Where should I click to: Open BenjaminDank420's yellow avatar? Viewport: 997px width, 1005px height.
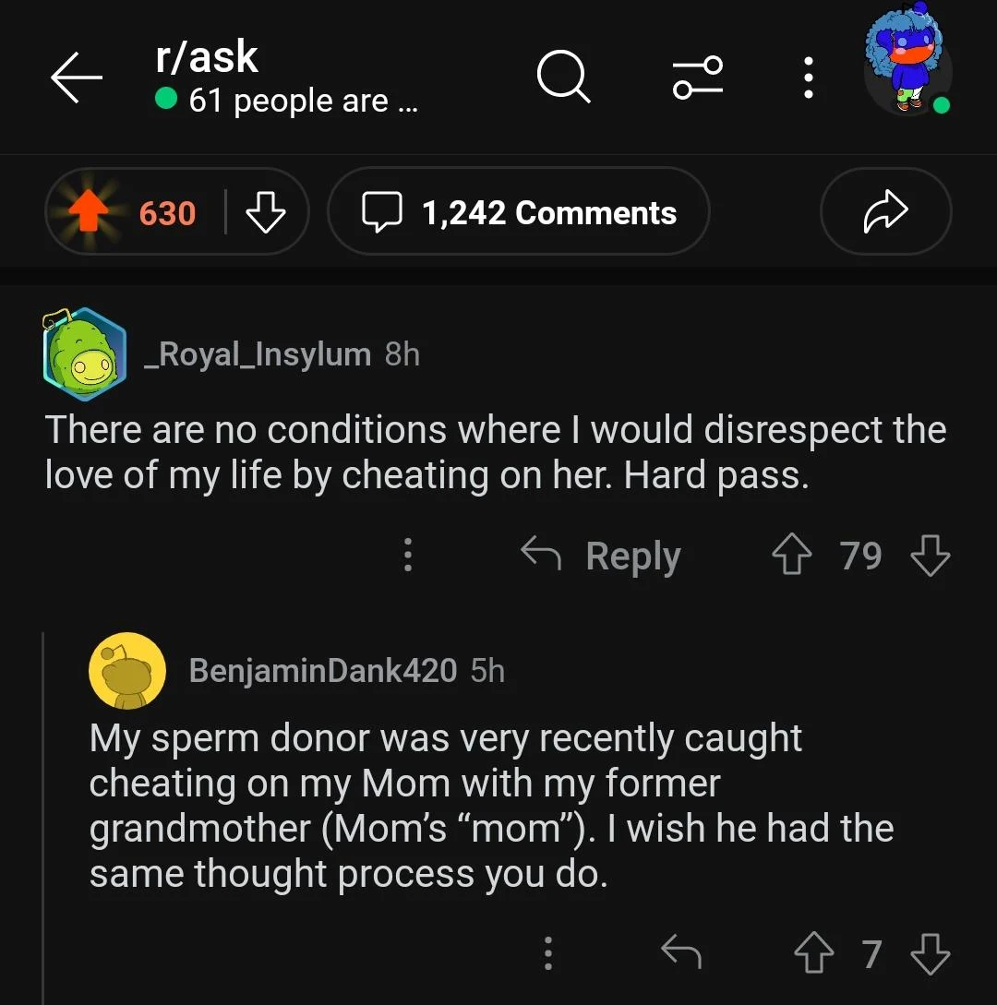pos(127,671)
